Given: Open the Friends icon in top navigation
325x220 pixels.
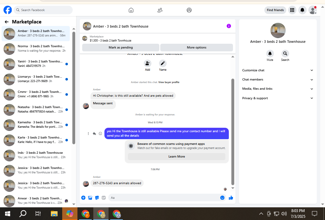Looking at the screenshot, I should pos(160,10).
